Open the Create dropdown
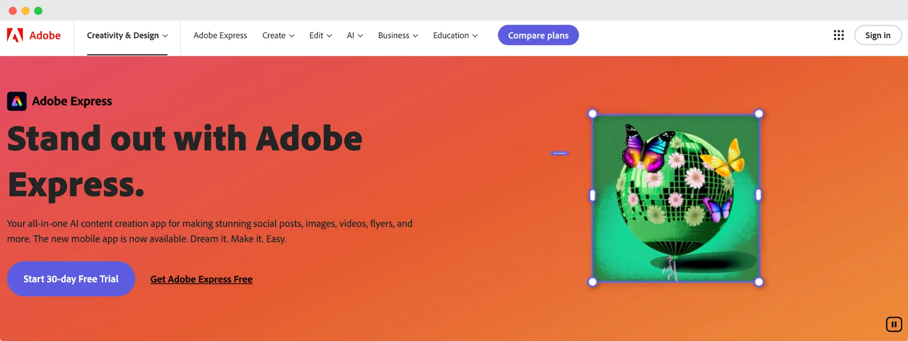This screenshot has height=341, width=908. [278, 35]
